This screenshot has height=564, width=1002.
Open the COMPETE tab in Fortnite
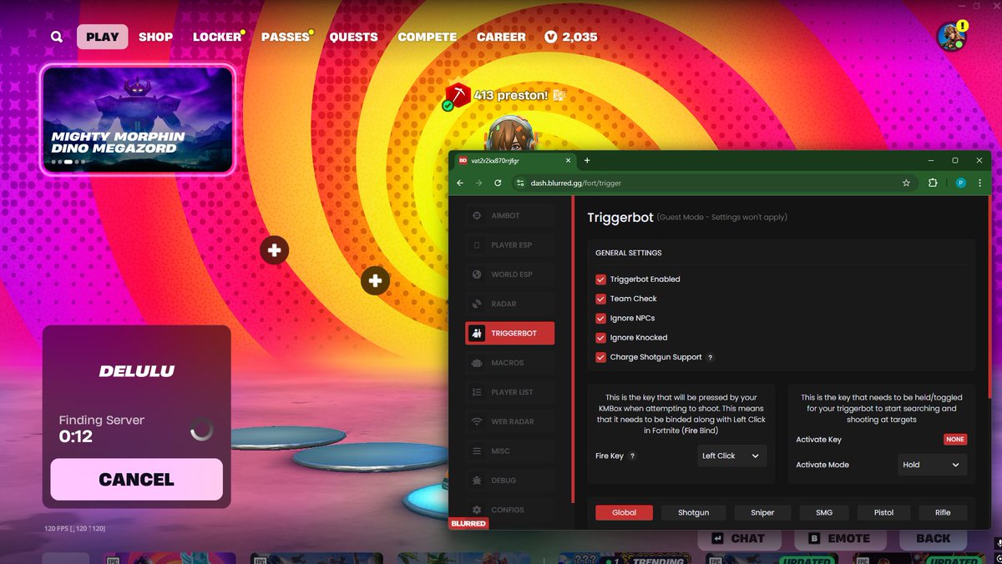(x=427, y=37)
